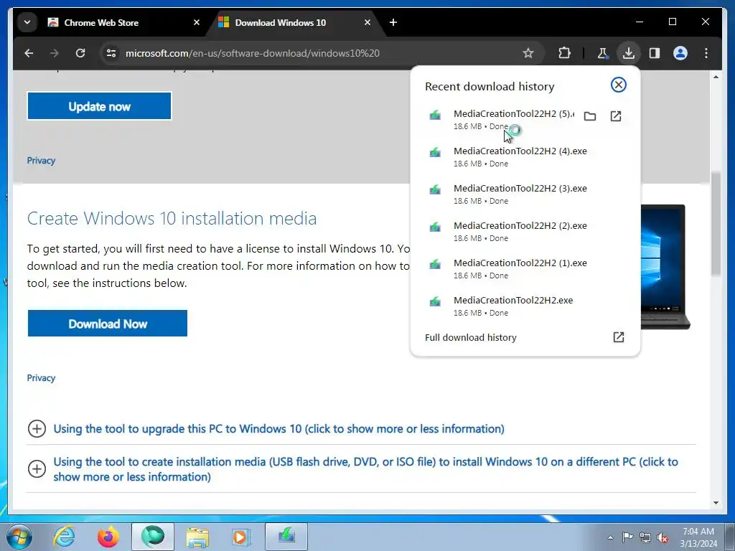
Task: Open full download history arrow icon
Action: pos(618,337)
